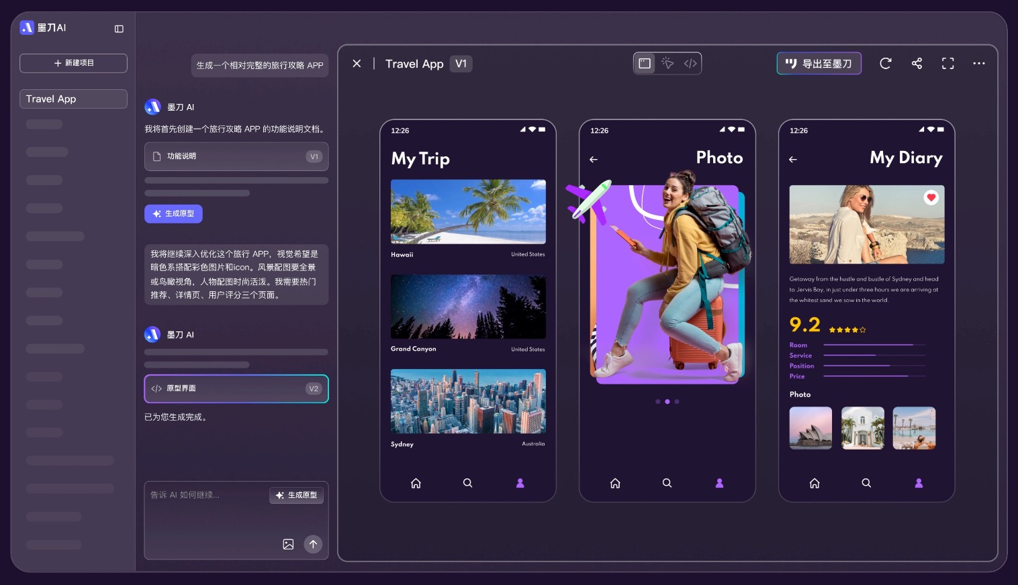1018x585 pixels.
Task: Click the 9.2 score in My Diary
Action: tap(805, 325)
